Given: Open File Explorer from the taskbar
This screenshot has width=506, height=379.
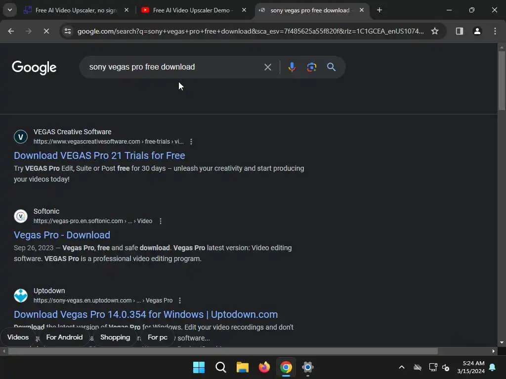Looking at the screenshot, I should tap(242, 367).
